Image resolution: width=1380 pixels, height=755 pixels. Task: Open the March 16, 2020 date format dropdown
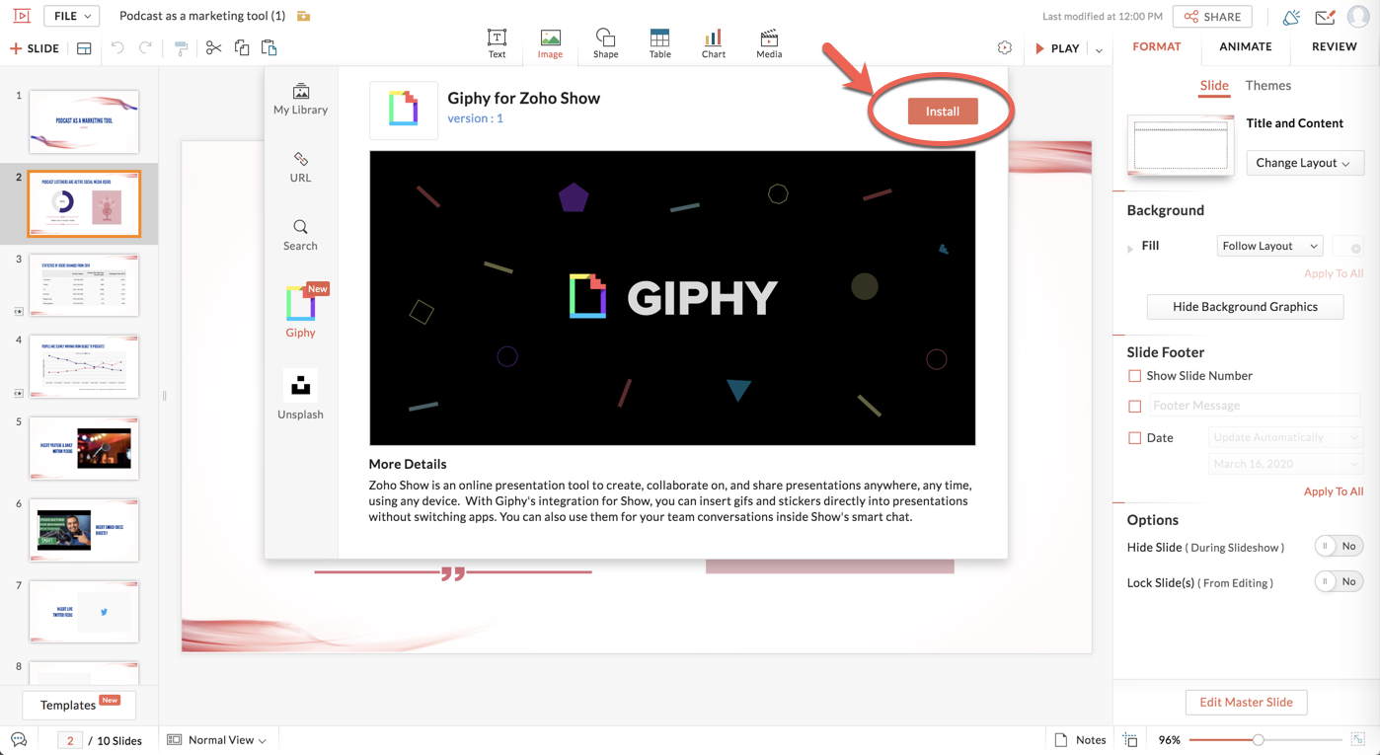[x=1285, y=464]
